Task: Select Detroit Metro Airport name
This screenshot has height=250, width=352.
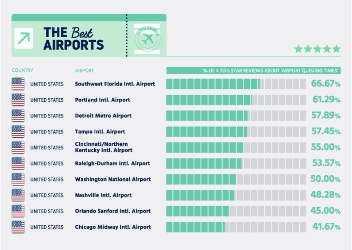Action: 103,116
